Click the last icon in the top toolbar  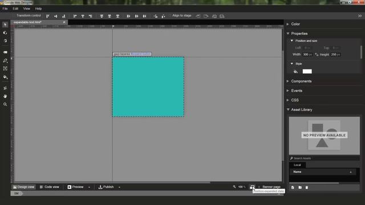click(222, 16)
